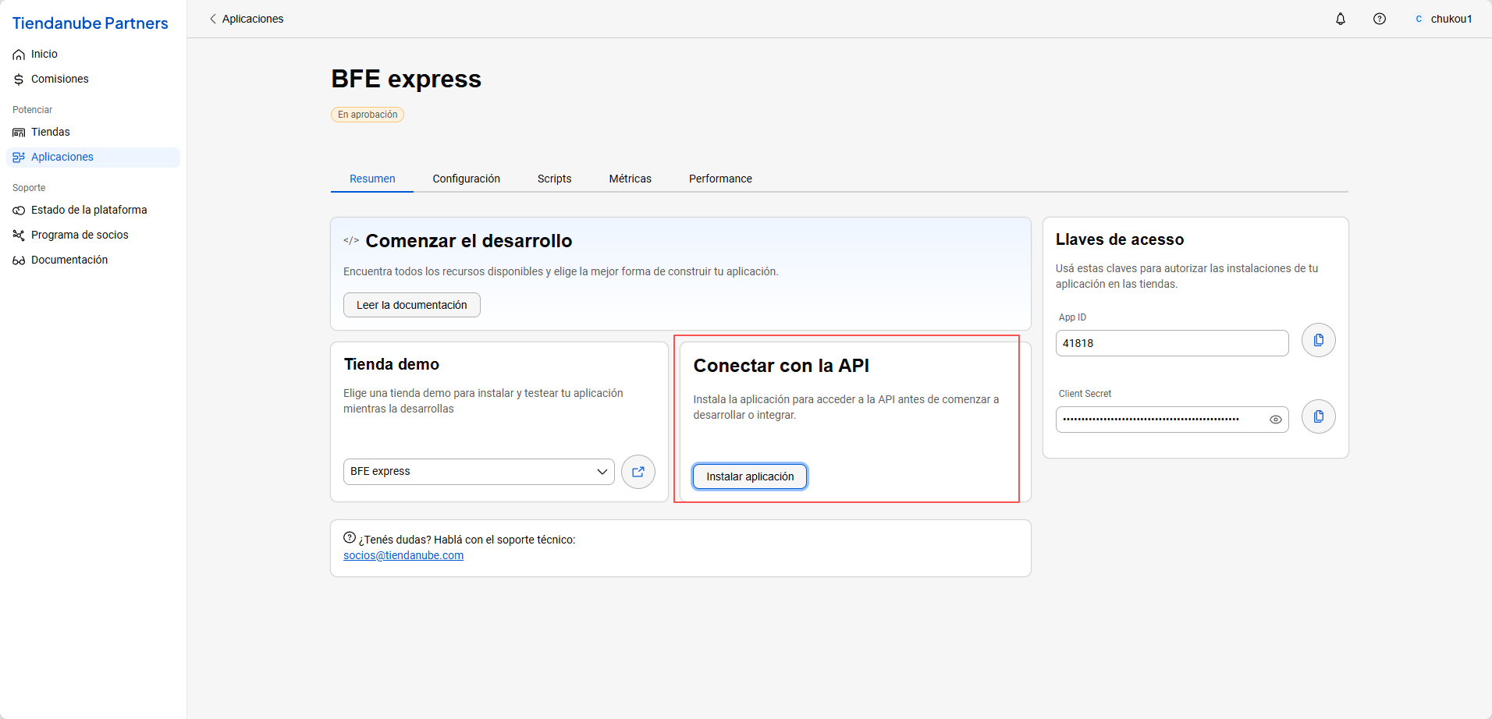Expand the BFE express demo store dropdown
The width and height of the screenshot is (1492, 719).
(x=479, y=472)
